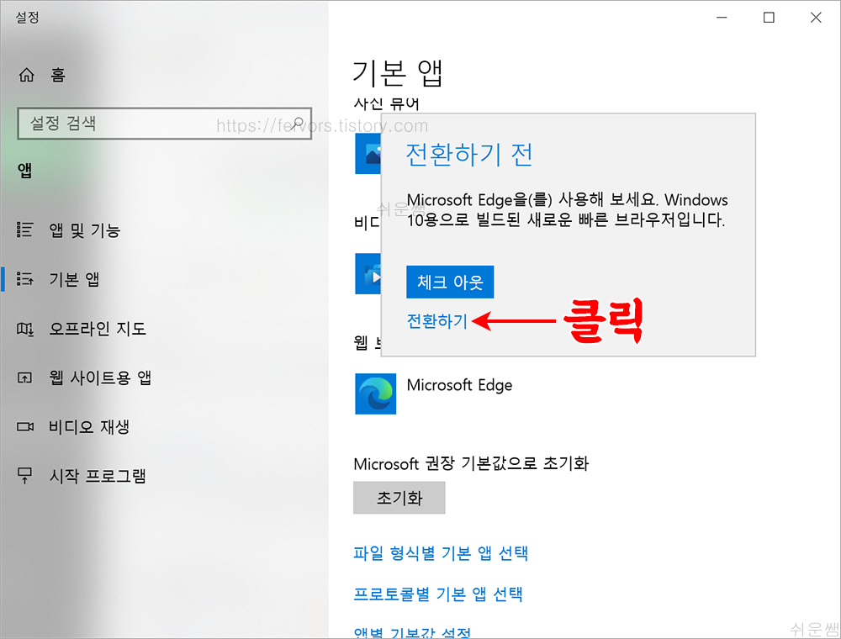This screenshot has height=639, width=841.
Task: Select 기본 앱 in sidebar
Action: tap(75, 279)
